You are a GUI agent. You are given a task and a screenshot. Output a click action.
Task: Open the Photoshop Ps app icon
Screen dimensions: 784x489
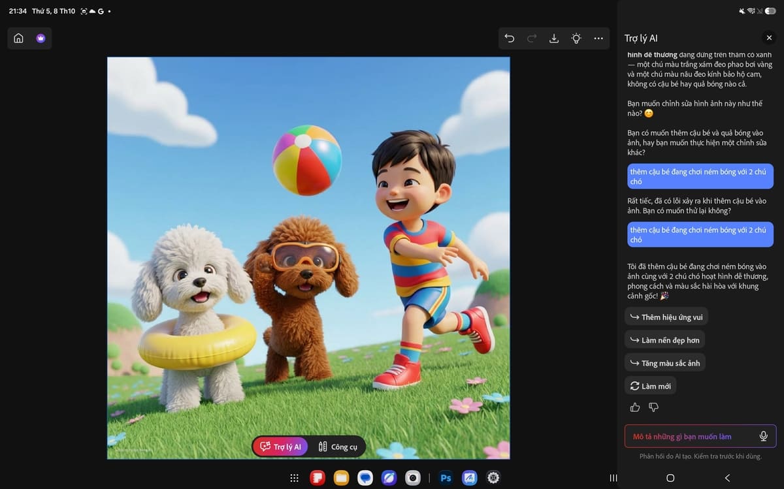pyautogui.click(x=446, y=479)
